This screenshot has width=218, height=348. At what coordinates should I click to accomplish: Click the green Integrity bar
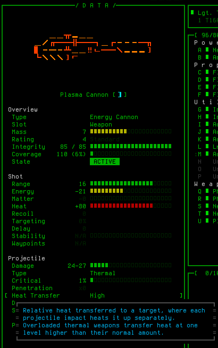(131, 146)
